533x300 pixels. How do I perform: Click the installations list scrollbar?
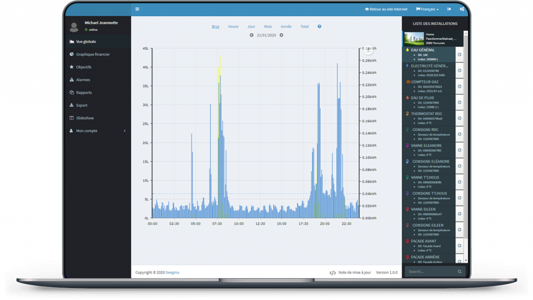(x=466, y=156)
